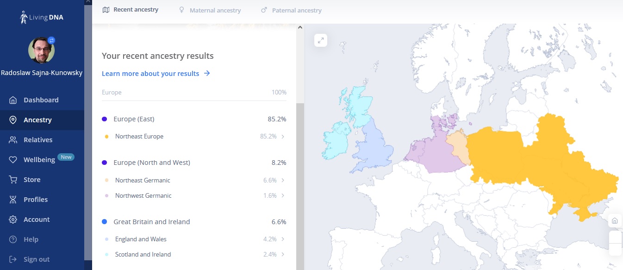623x270 pixels.
Task: Click the Profiles DNA helix icon
Action: pyautogui.click(x=13, y=200)
